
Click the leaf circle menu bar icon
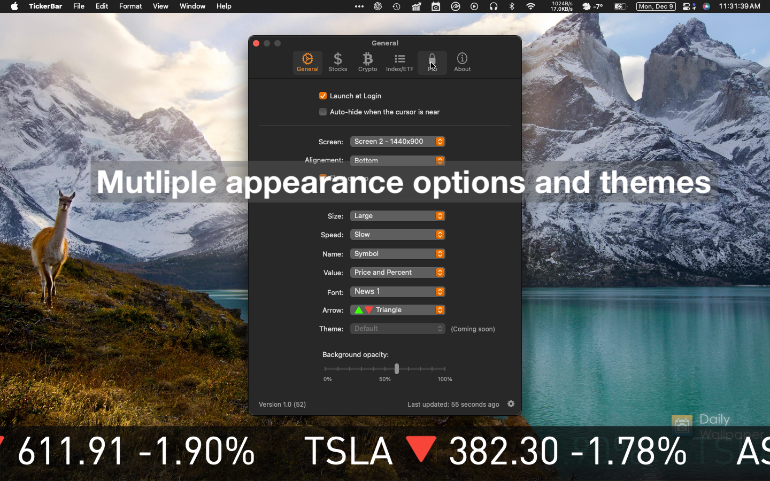pos(456,6)
